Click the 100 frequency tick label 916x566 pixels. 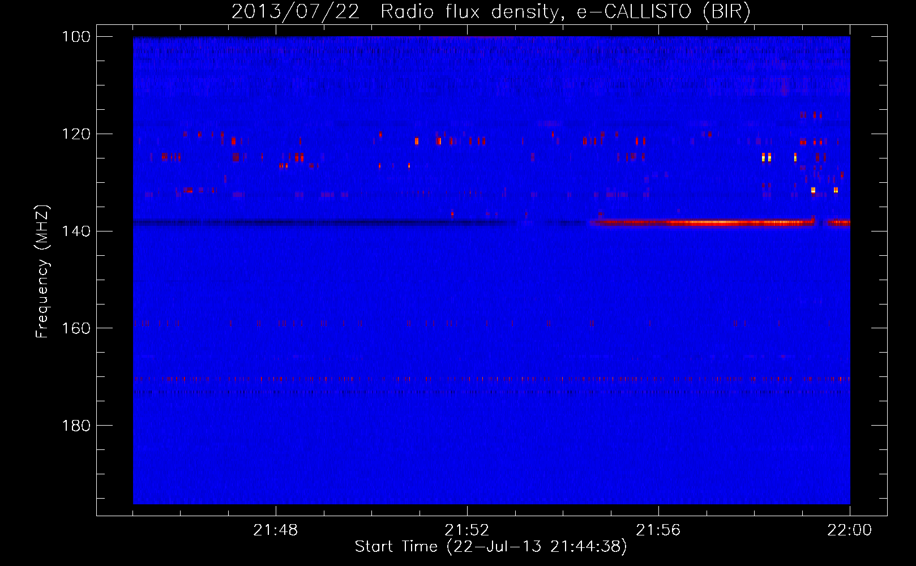coord(75,37)
